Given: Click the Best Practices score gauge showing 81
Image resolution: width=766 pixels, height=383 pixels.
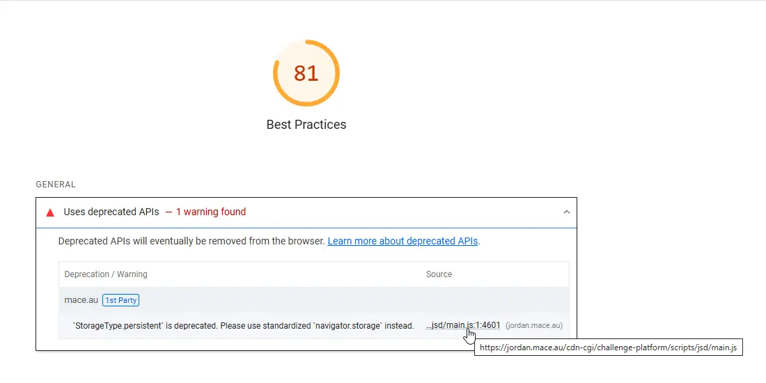Looking at the screenshot, I should (306, 73).
